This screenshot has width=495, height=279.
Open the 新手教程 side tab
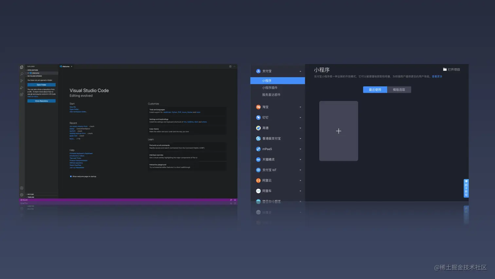(x=466, y=188)
